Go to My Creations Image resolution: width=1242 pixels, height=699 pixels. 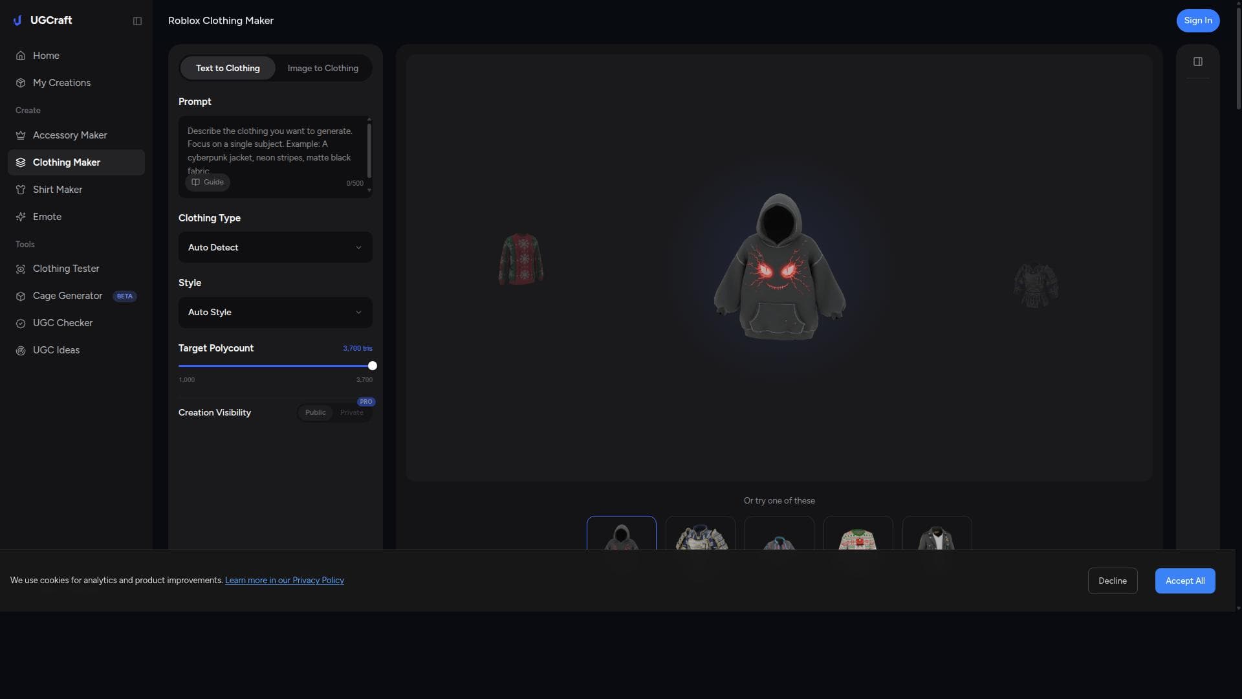pos(76,83)
